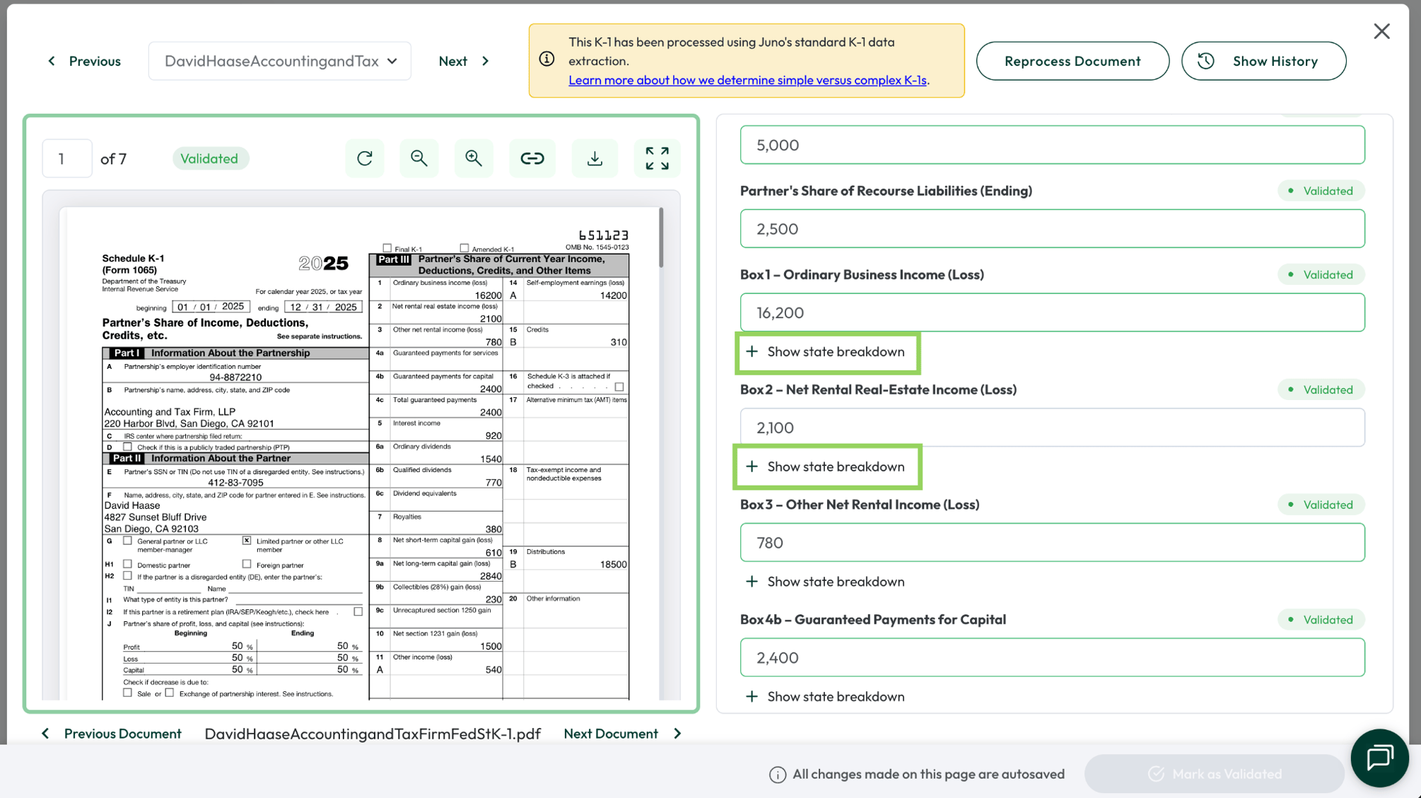Screen dimensions: 1421x798
Task: Expand state breakdown for Box 2
Action: pos(825,467)
